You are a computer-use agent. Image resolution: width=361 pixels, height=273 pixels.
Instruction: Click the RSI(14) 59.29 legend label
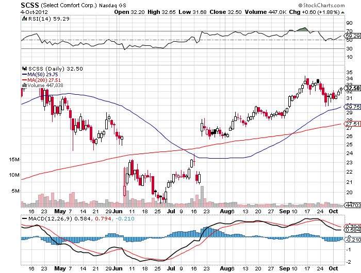point(48,19)
